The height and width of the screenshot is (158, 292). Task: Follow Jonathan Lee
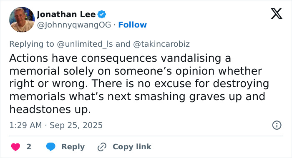(132, 25)
